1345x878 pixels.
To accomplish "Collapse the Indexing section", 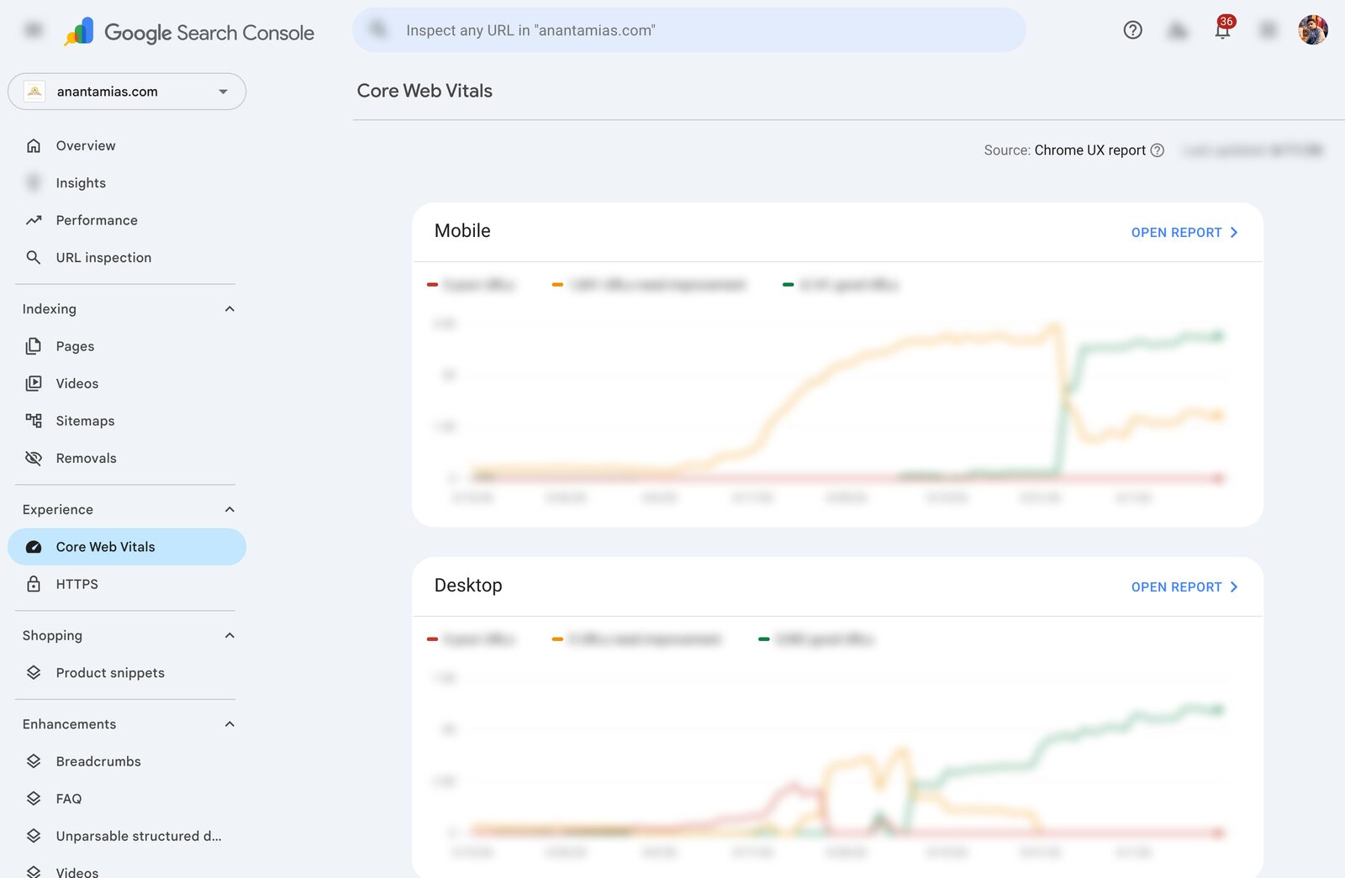I will tap(229, 309).
